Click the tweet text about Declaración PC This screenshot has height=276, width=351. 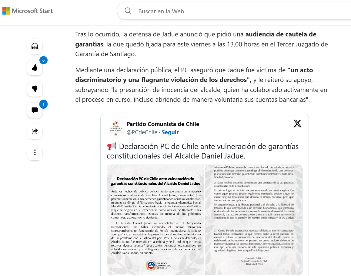(202, 151)
